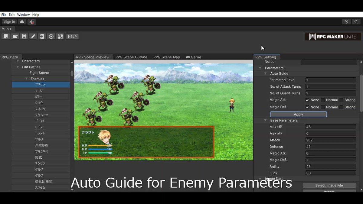This screenshot has width=363, height=204.
Task: Open the Window menu
Action: (23, 15)
